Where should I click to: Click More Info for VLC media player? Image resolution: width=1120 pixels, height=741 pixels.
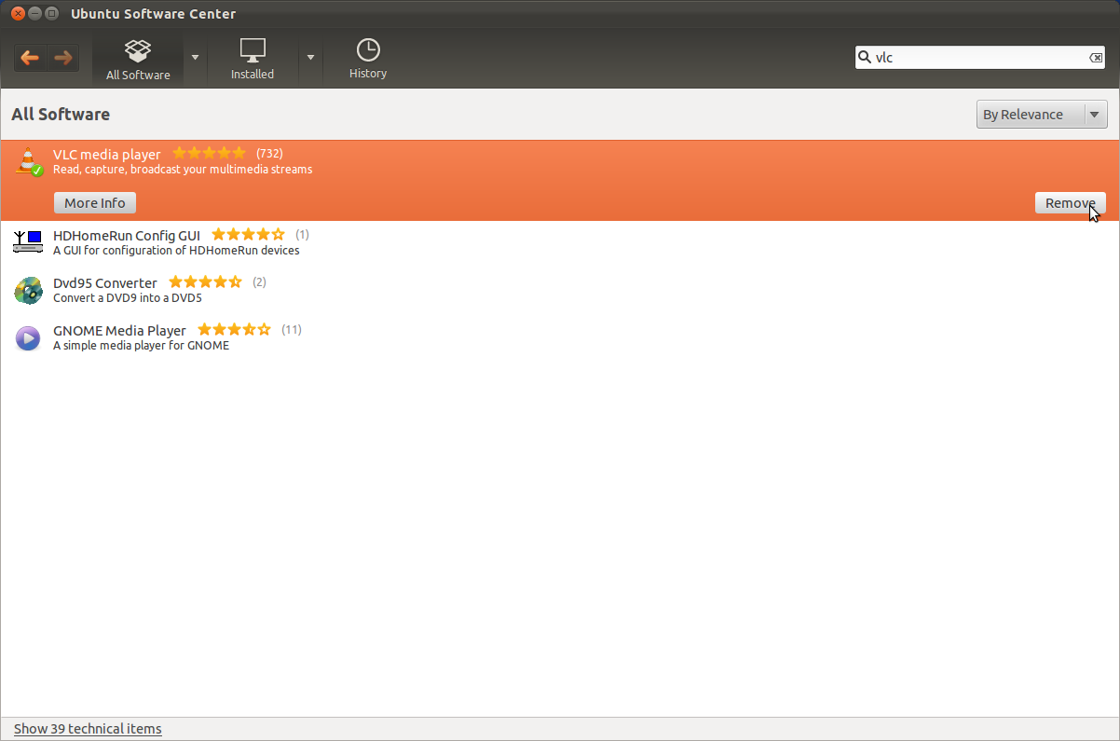tap(95, 203)
